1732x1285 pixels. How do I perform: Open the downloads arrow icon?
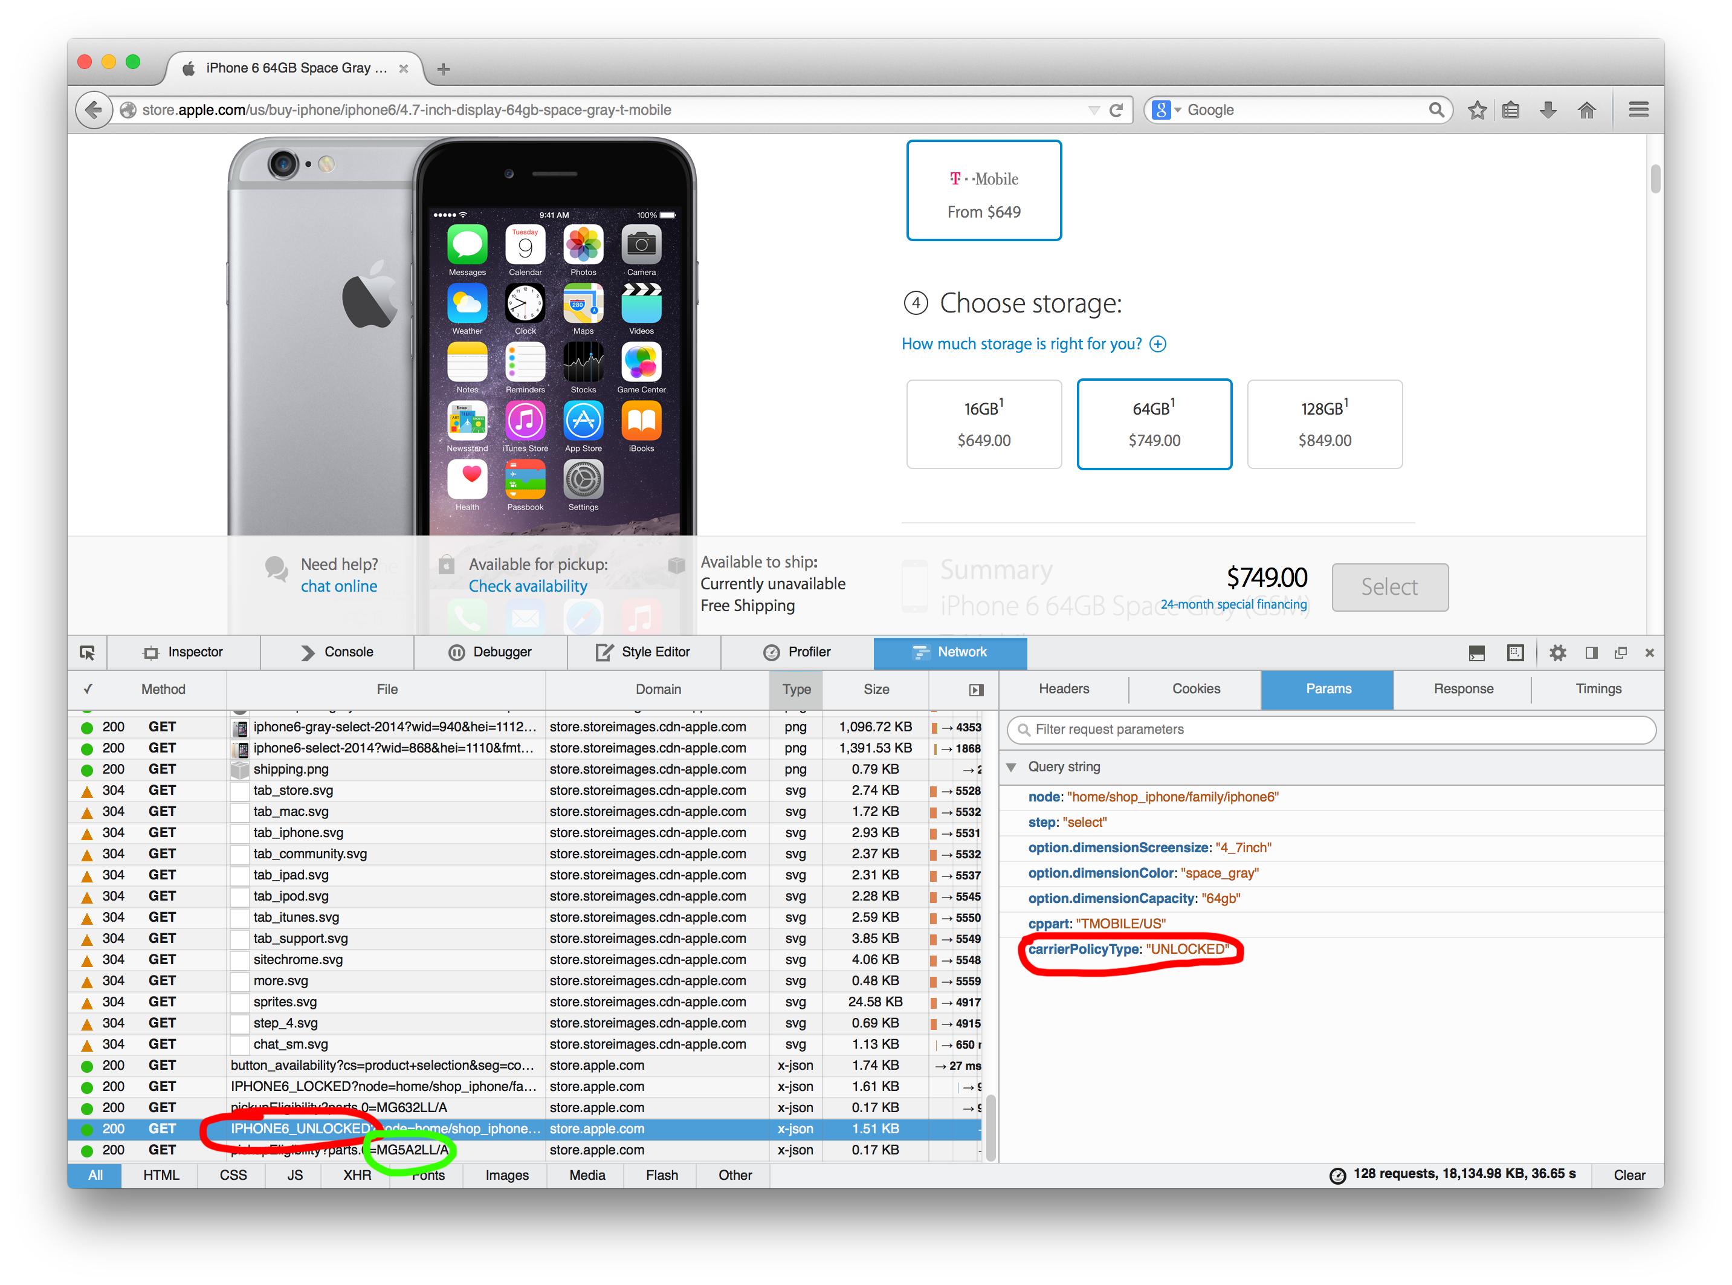tap(1548, 109)
